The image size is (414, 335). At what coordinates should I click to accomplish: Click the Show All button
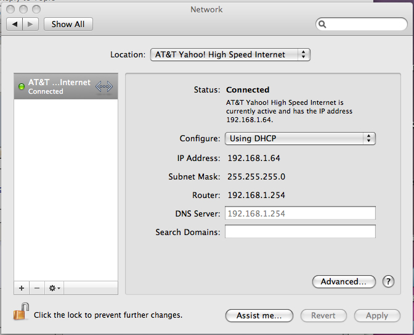[68, 24]
